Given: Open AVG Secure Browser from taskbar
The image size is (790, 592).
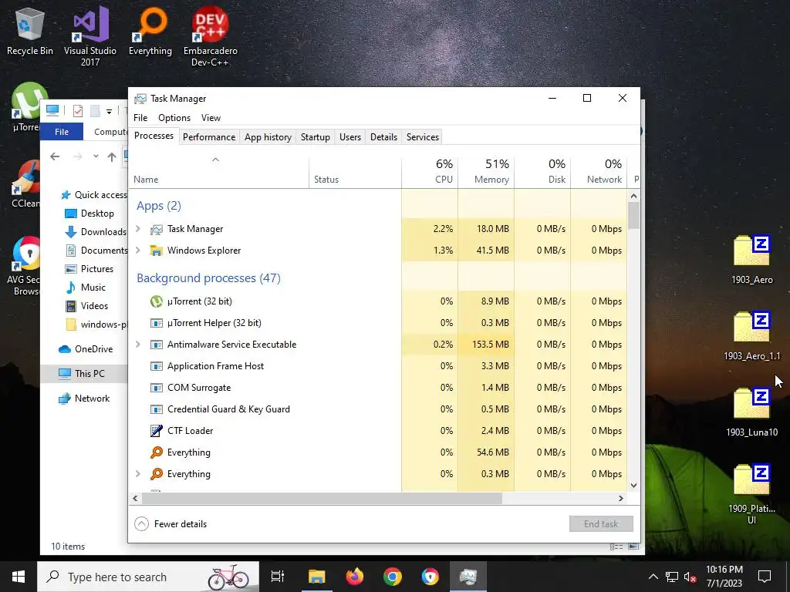Looking at the screenshot, I should [x=430, y=577].
